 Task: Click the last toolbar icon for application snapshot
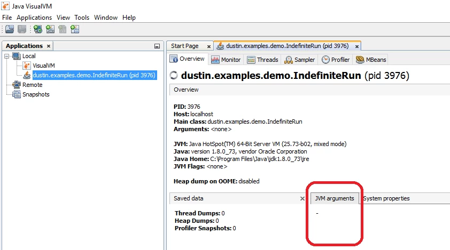75,29
